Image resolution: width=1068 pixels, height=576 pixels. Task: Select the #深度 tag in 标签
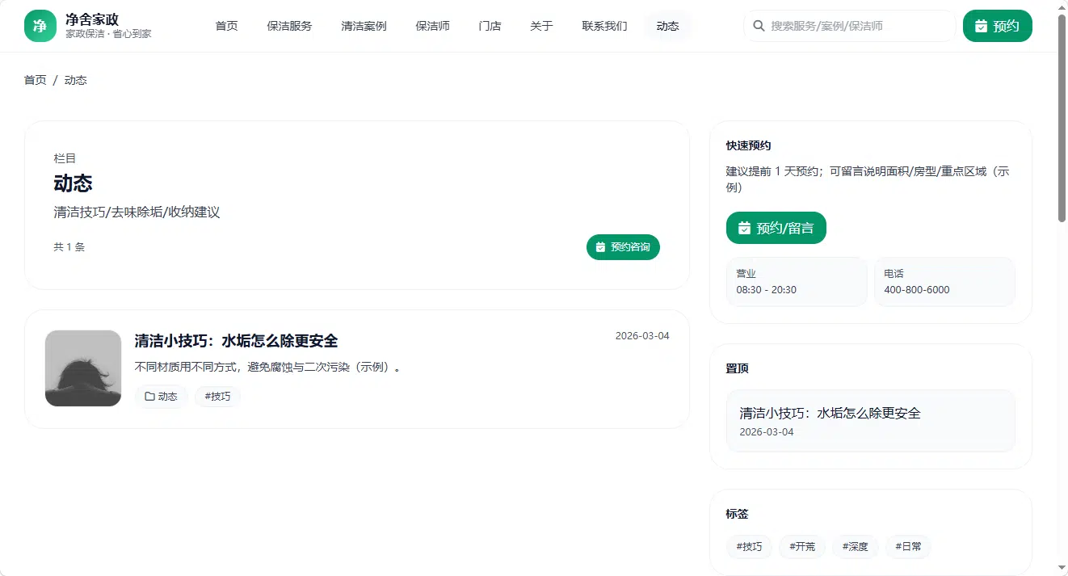[855, 547]
